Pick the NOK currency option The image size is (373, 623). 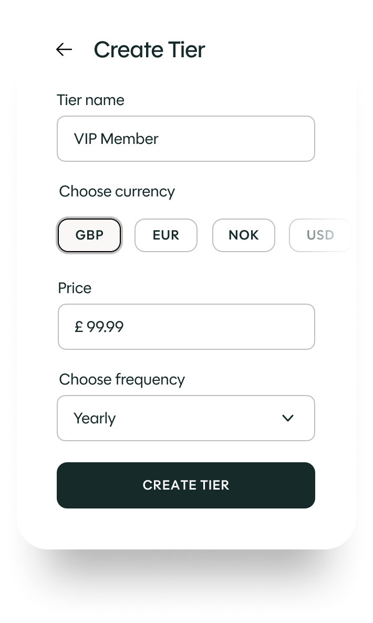pos(243,235)
